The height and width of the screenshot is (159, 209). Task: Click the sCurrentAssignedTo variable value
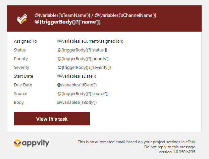90,41
